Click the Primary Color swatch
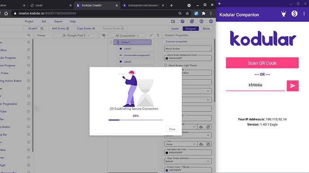The width and height of the screenshot is (309, 173). [x=167, y=170]
